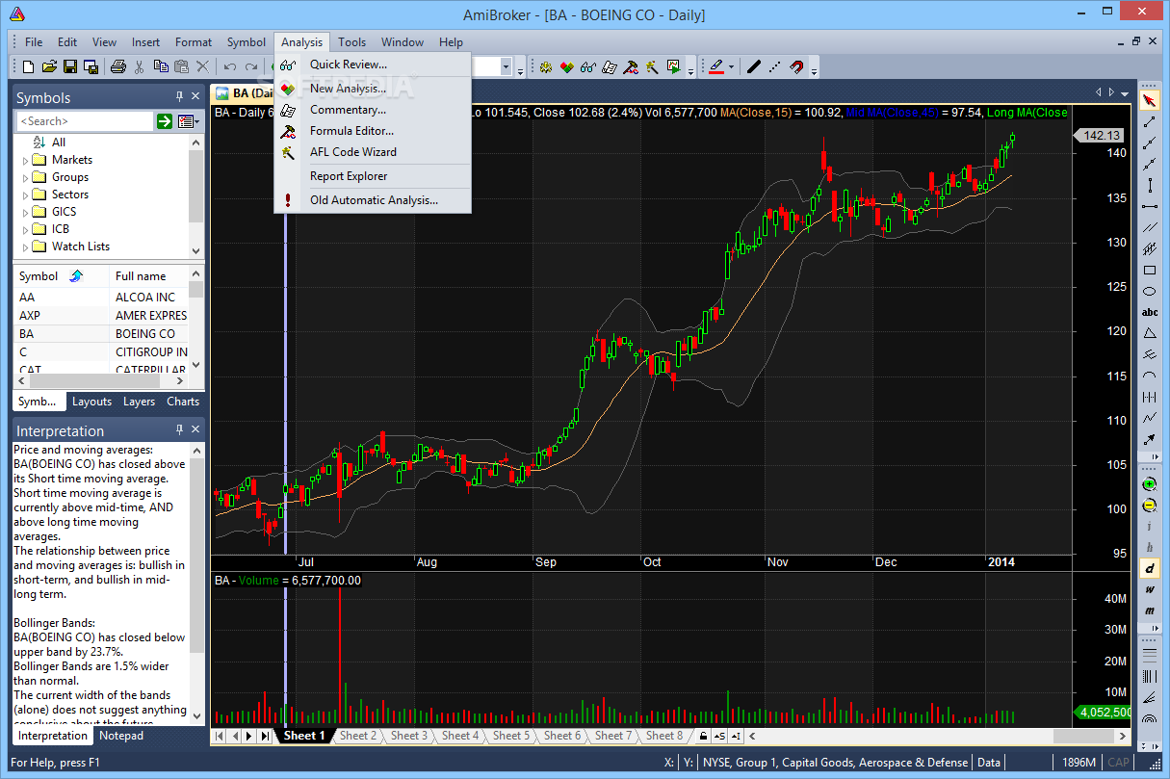Click the thick black line style icon
This screenshot has height=779, width=1170.
pos(754,66)
